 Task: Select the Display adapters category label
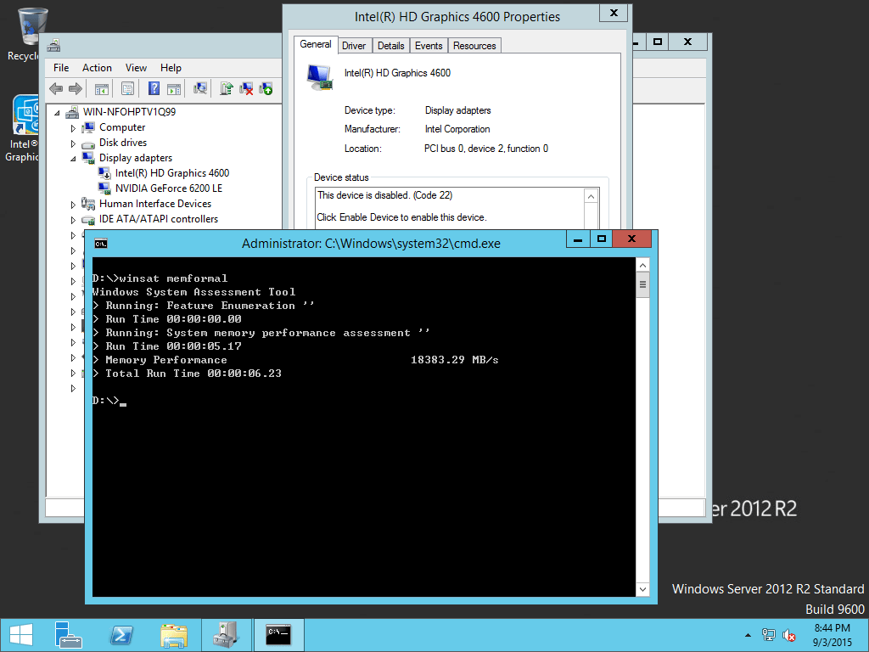point(135,158)
